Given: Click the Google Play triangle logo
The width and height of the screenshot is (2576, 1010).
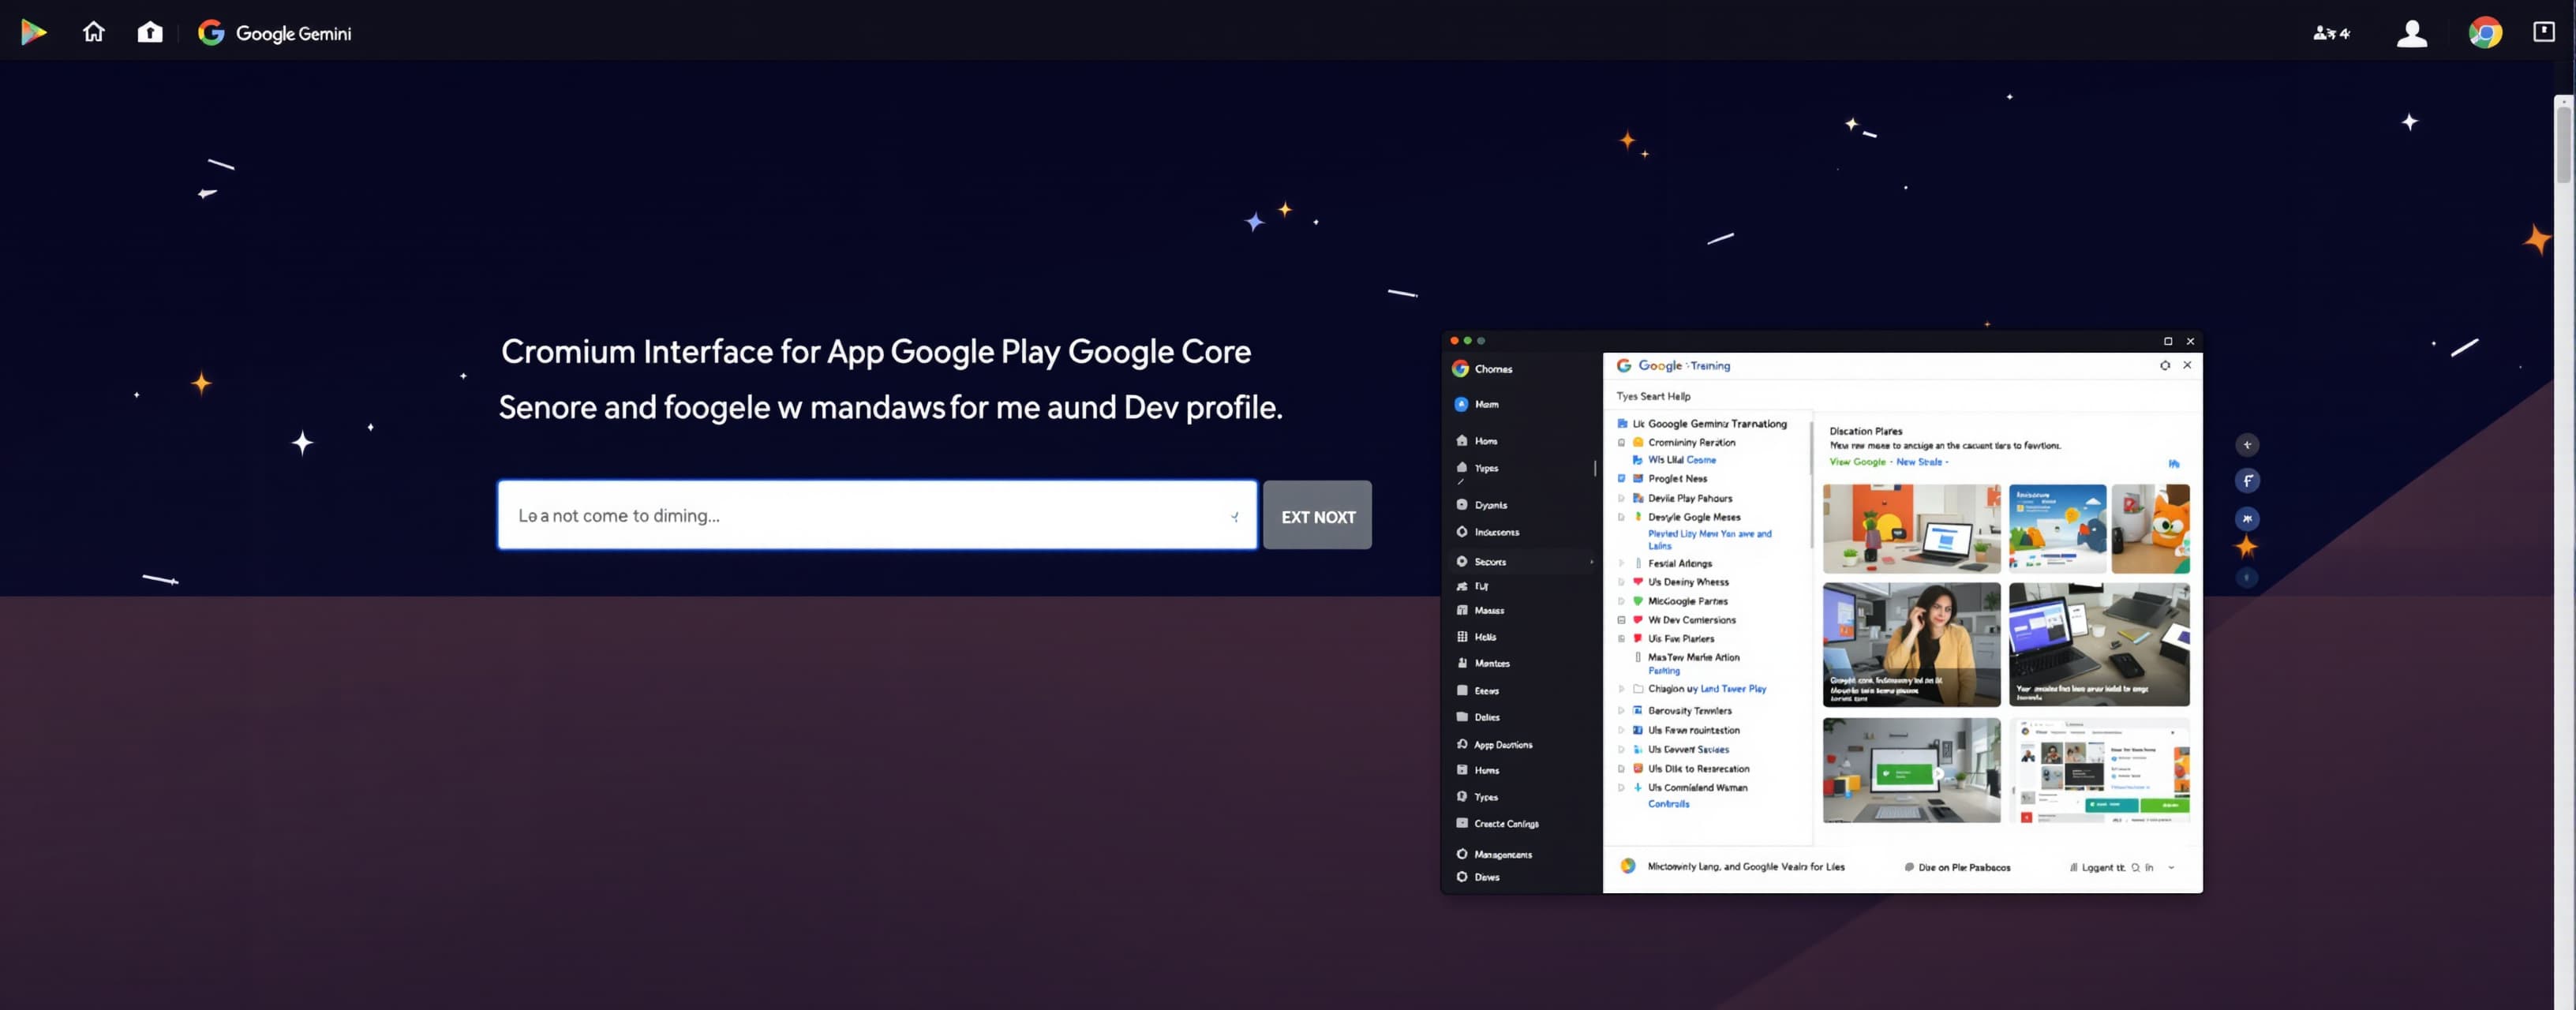Looking at the screenshot, I should click(33, 32).
